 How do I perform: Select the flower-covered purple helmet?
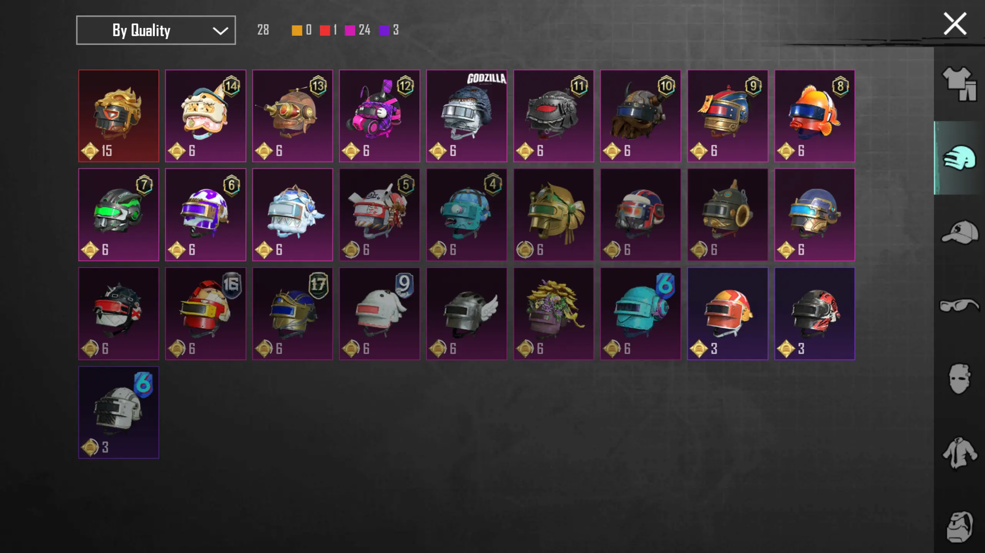tap(554, 314)
